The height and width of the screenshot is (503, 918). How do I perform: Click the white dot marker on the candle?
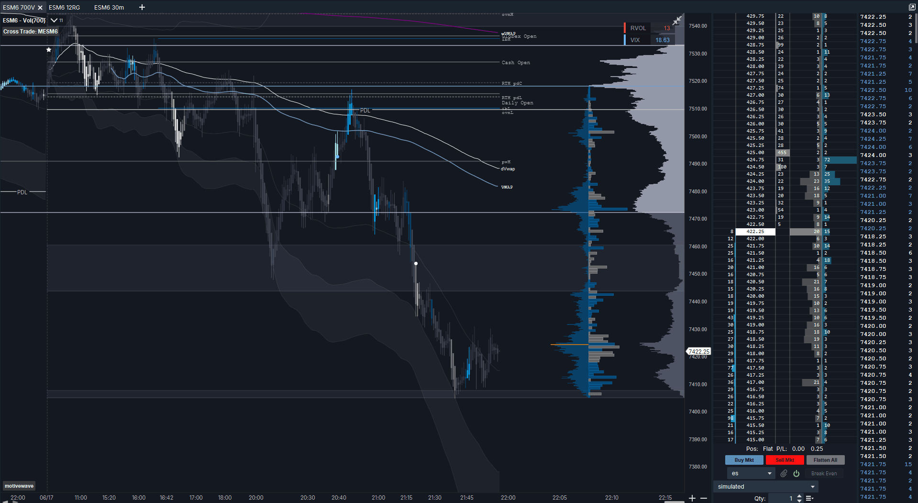click(416, 263)
